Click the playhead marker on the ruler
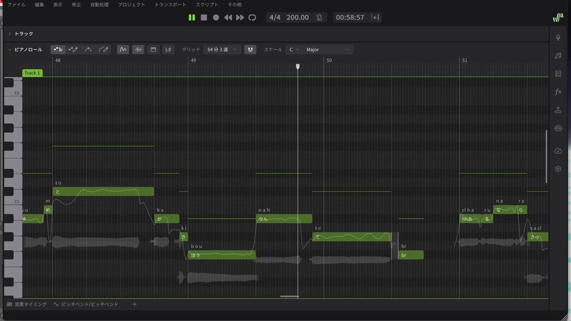The height and width of the screenshot is (321, 571). click(x=298, y=66)
